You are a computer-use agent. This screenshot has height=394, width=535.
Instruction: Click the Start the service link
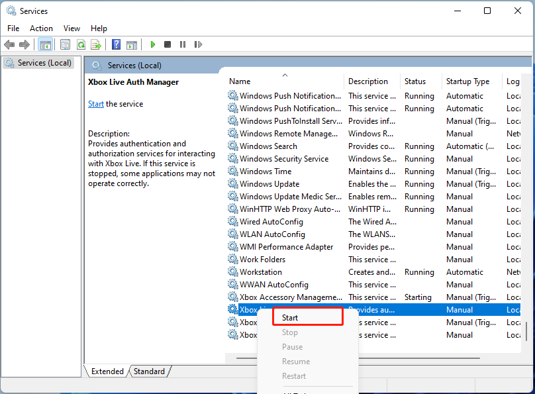(96, 104)
